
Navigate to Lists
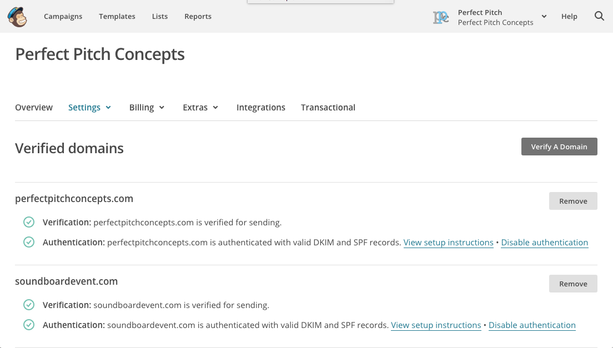click(160, 17)
